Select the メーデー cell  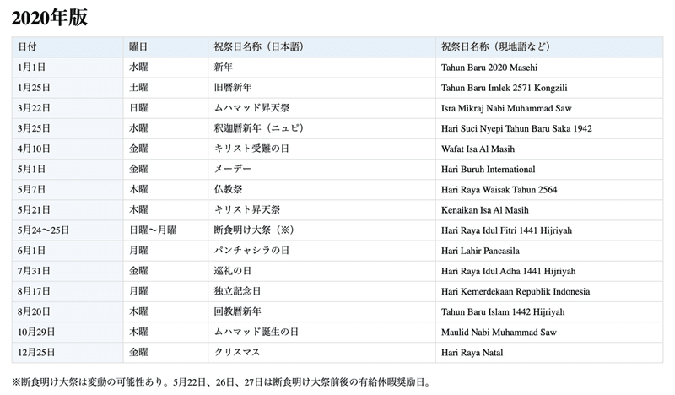(321, 169)
